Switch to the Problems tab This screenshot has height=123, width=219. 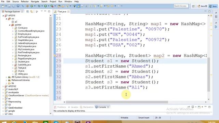click(x=60, y=107)
